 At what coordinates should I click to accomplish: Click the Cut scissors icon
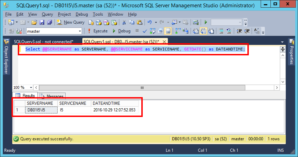pyautogui.click(x=124, y=22)
